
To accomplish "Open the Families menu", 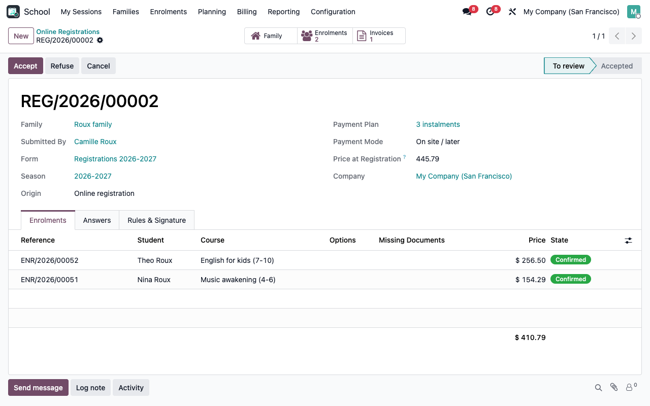I will point(126,12).
